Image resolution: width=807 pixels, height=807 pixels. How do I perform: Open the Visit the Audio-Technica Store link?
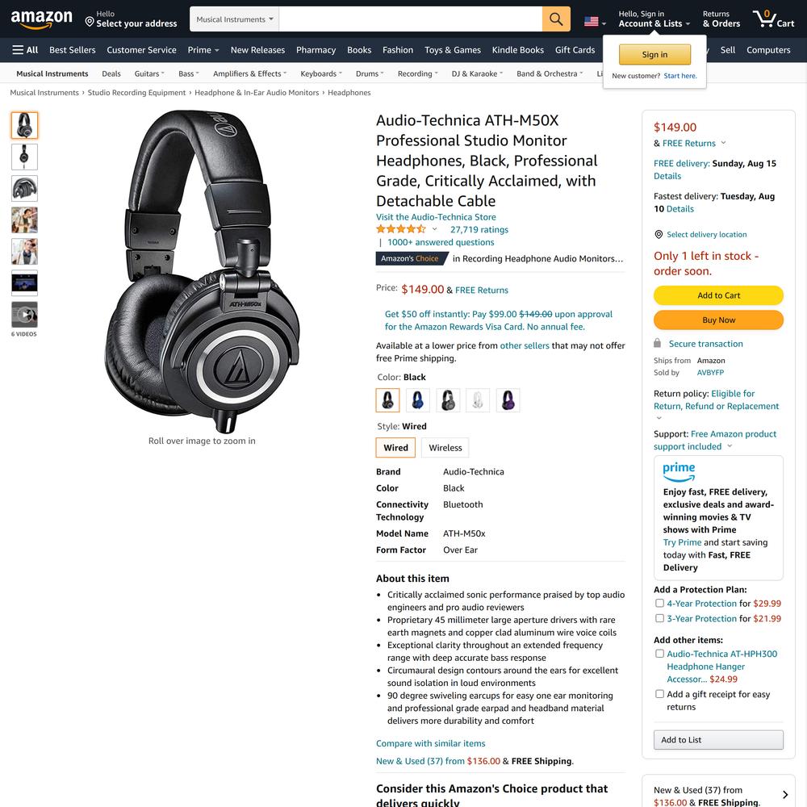click(436, 217)
